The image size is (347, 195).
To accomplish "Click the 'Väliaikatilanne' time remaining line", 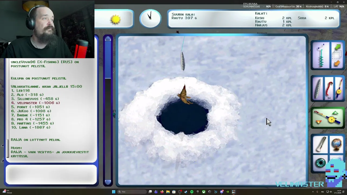I will point(46,86).
